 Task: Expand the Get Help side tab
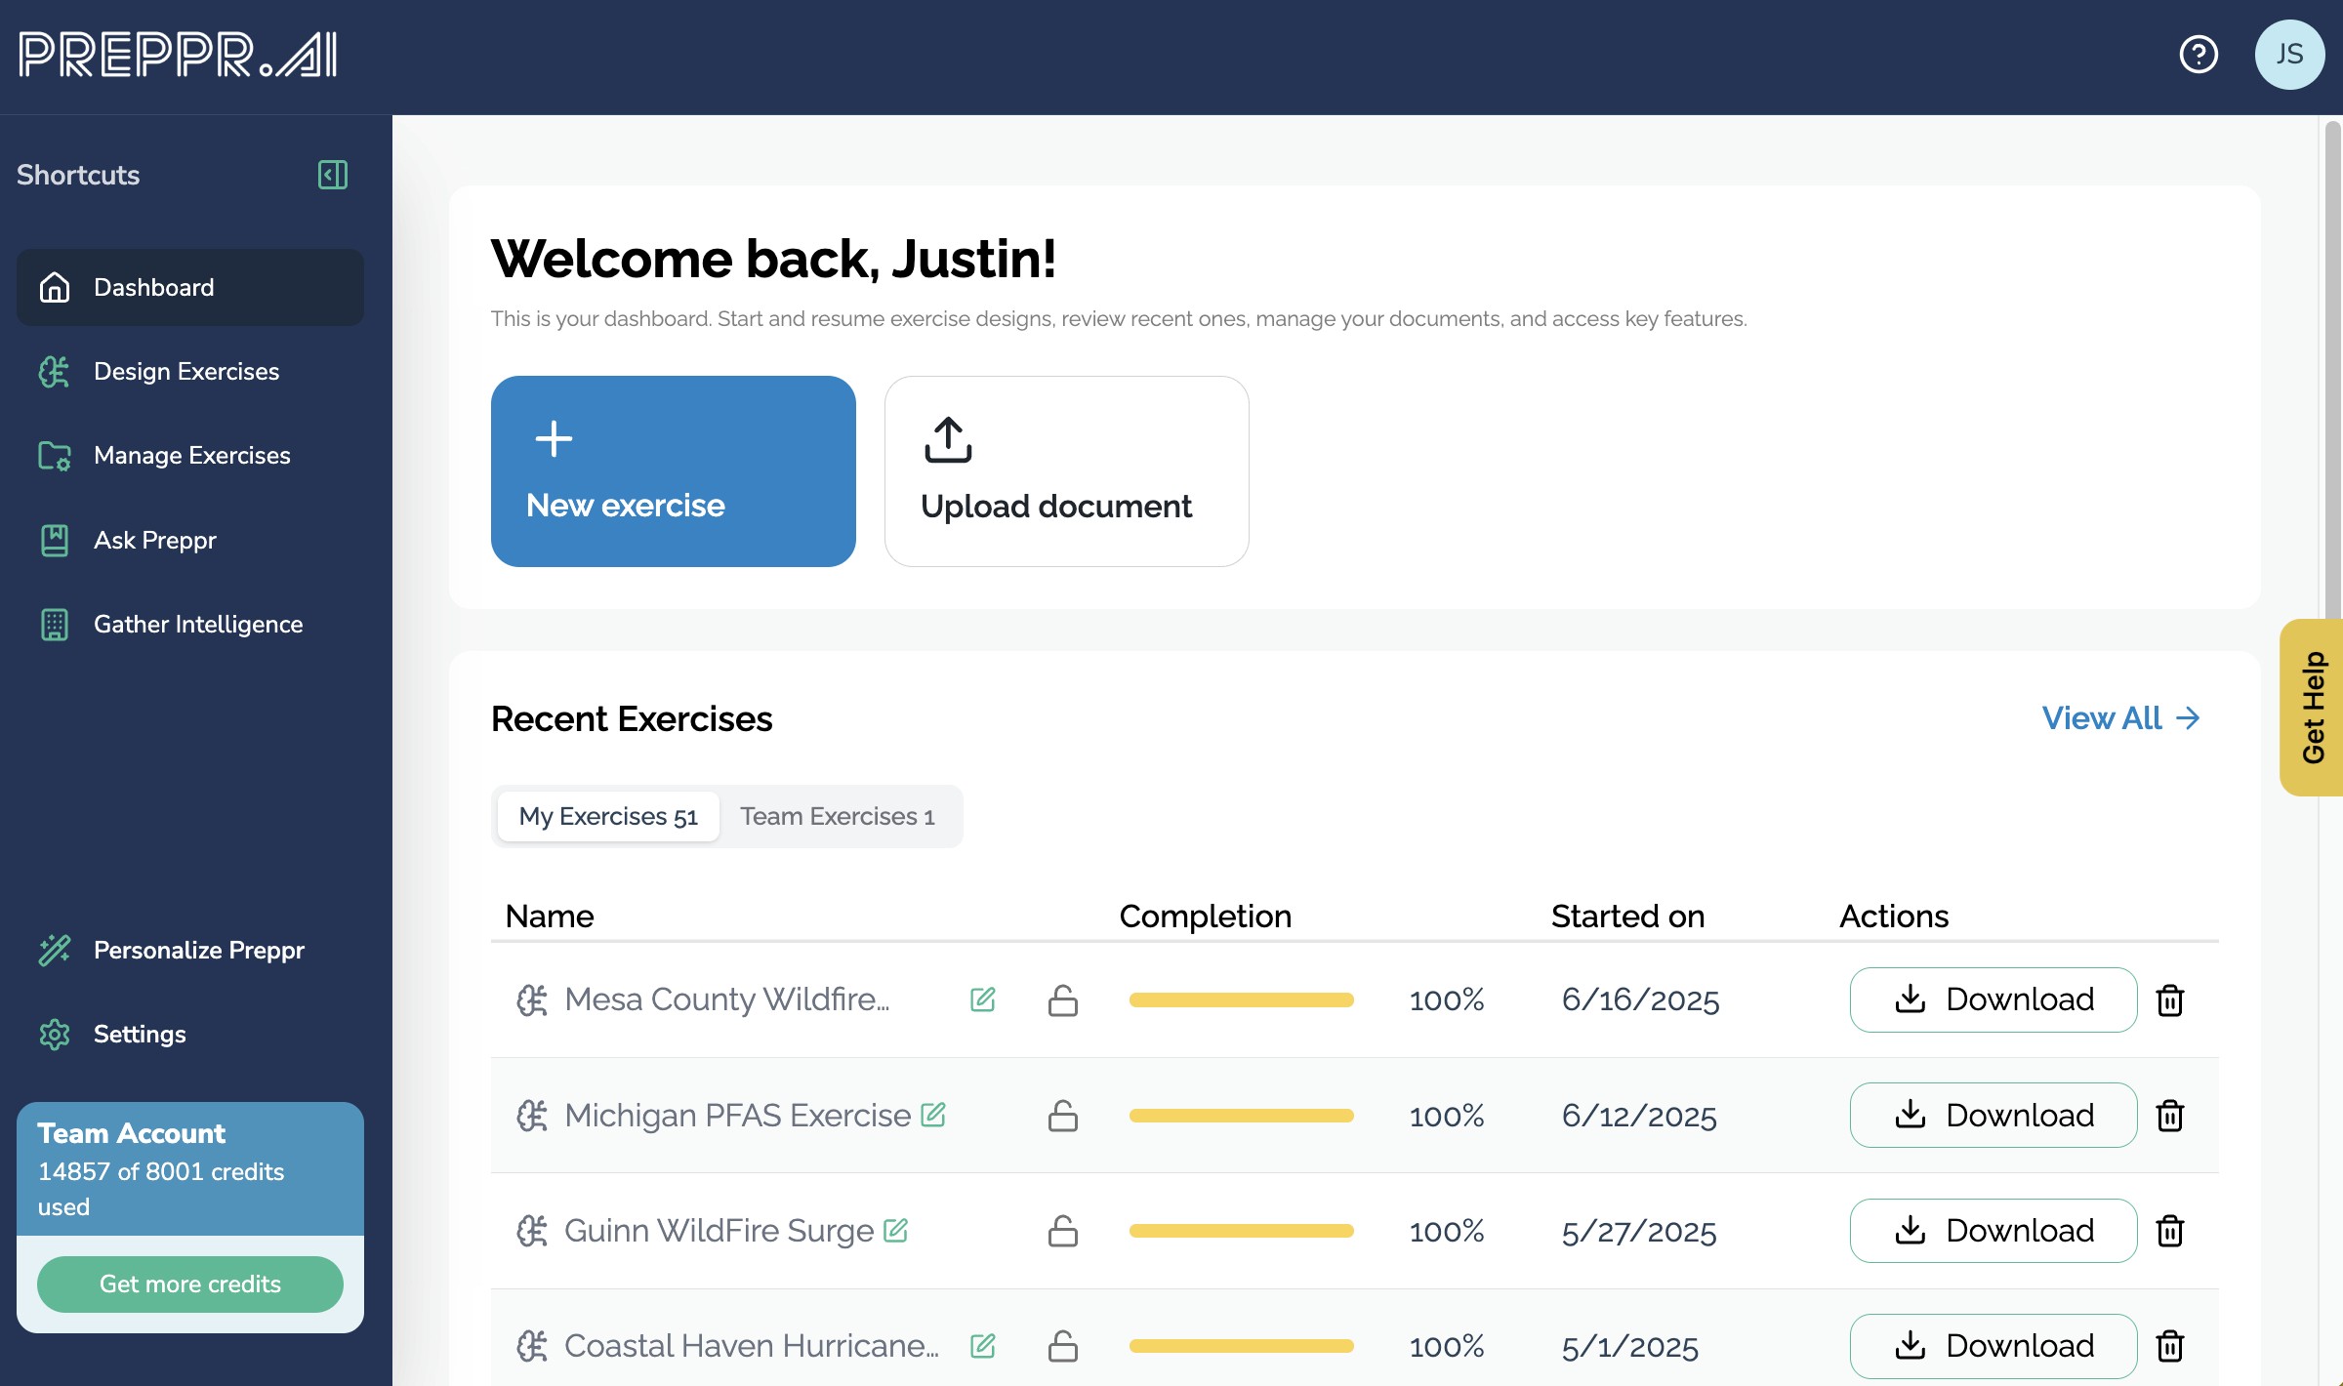pyautogui.click(x=2313, y=708)
